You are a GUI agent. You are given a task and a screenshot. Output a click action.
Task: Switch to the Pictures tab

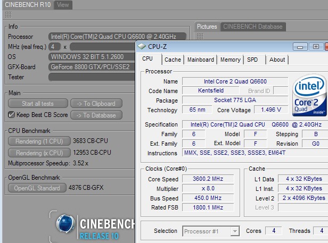[x=207, y=27]
